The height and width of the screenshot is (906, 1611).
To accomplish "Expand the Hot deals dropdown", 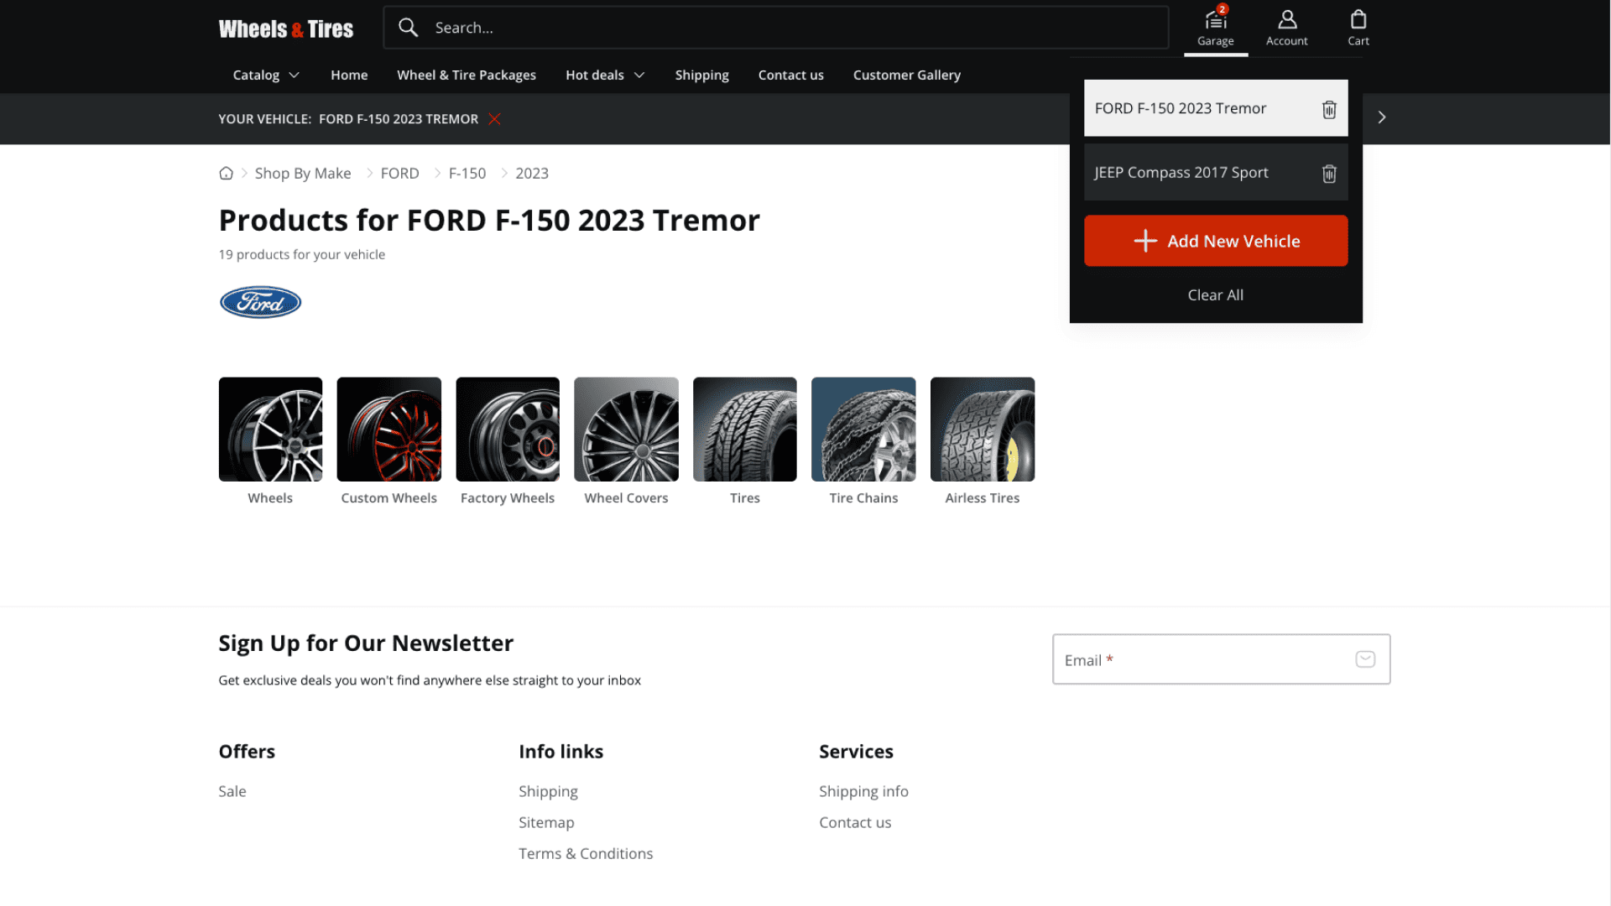I will tap(605, 75).
